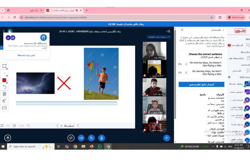The image size is (250, 160).
Task: Click the fullscreen presentation icon
Action: (x=2, y=126)
